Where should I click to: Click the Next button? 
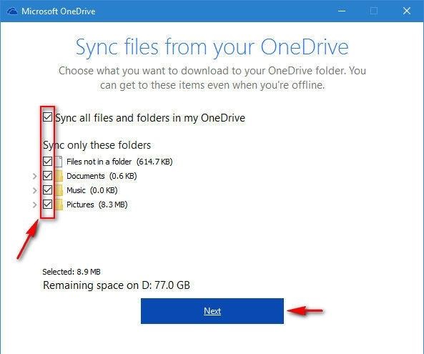click(212, 311)
